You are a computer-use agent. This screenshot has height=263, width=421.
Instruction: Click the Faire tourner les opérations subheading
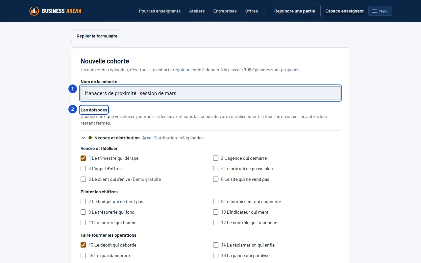[109, 235]
